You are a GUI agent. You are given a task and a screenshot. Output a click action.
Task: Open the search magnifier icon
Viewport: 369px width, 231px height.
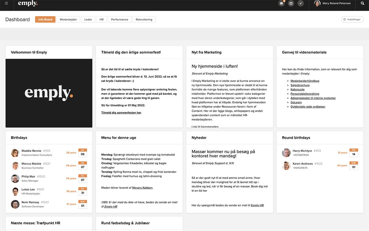pos(362,3)
